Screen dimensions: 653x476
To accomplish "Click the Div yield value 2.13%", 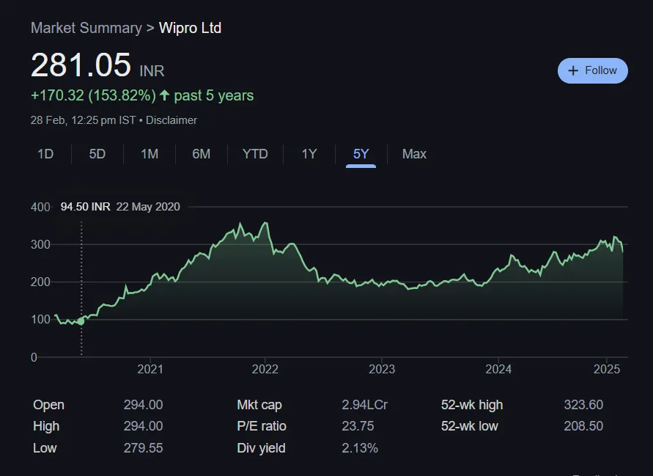I will tap(360, 448).
